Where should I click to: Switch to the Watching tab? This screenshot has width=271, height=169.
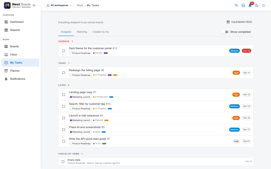click(x=82, y=32)
